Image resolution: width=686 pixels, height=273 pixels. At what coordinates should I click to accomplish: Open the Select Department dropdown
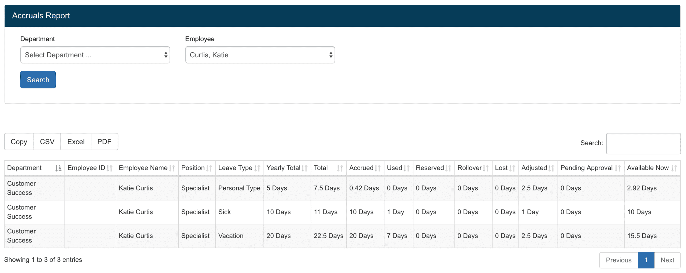(95, 55)
